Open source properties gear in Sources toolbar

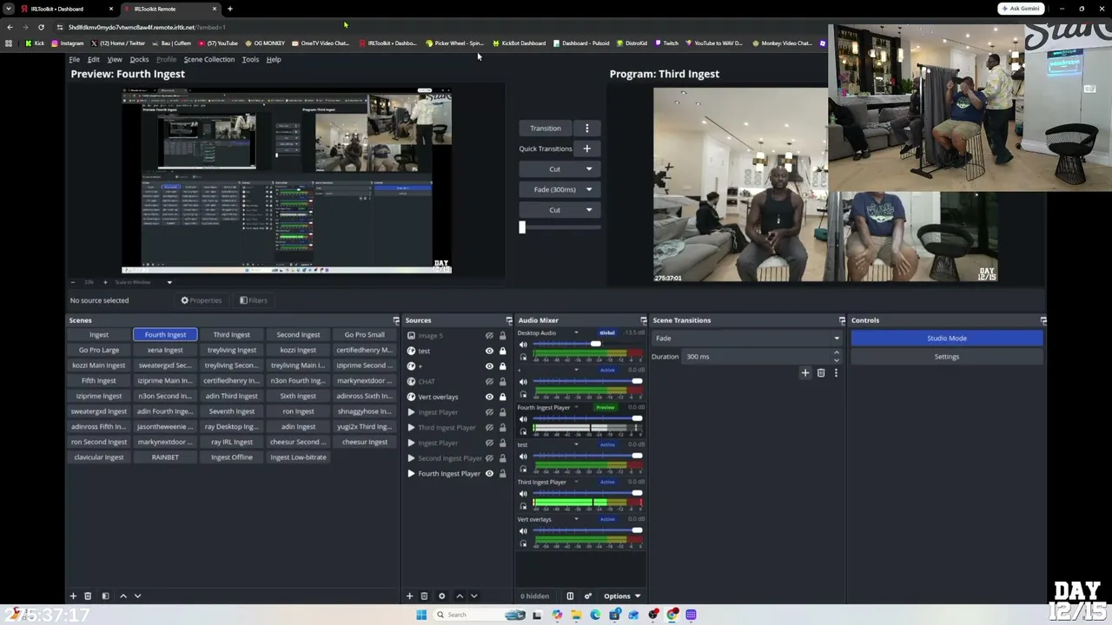[441, 596]
